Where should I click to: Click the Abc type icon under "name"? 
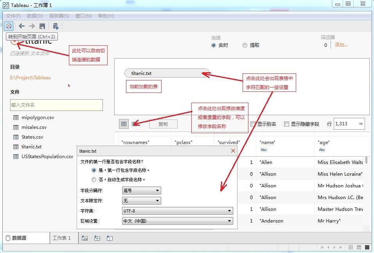click(264, 150)
